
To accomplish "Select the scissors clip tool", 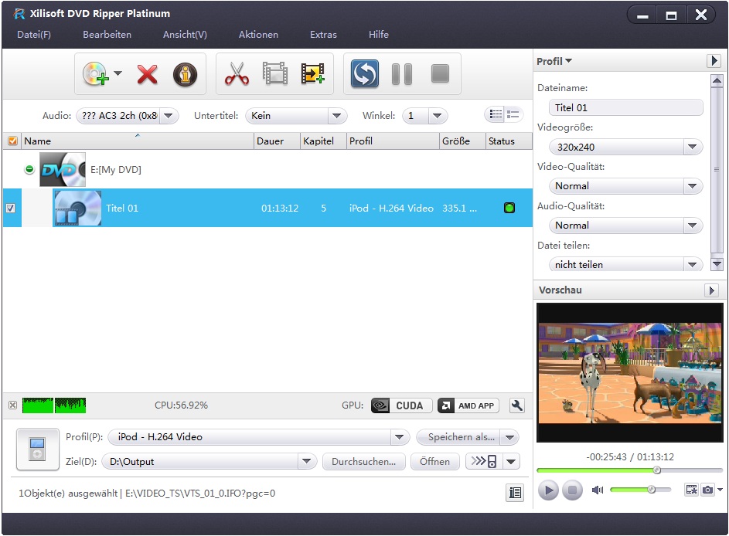I will [237, 74].
